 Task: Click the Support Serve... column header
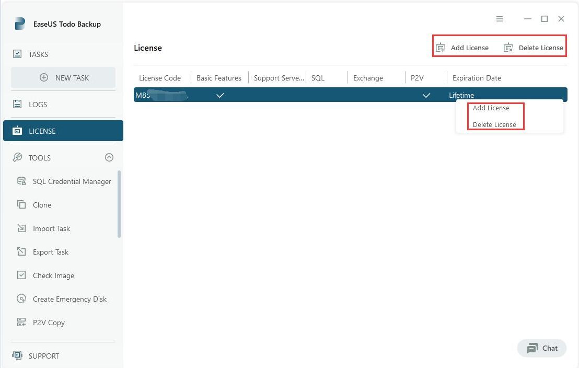[x=279, y=78]
